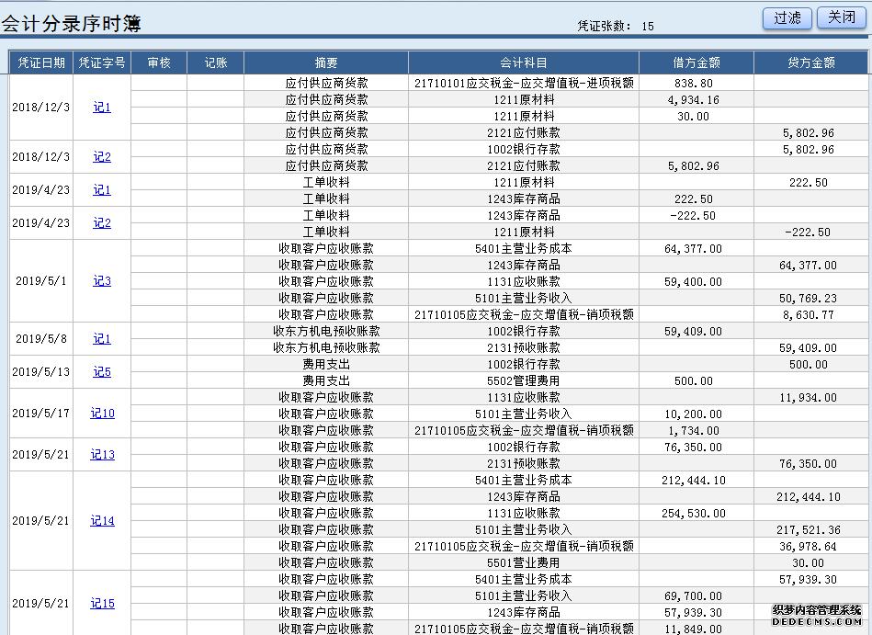Open voucher 记2 dated 2019/4/23
This screenshot has height=635, width=872.
(x=102, y=223)
